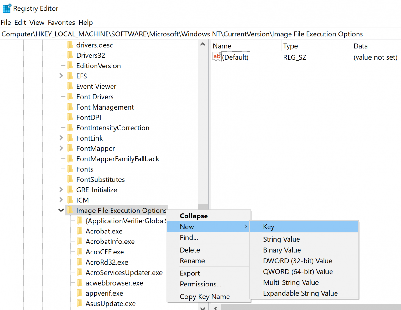Choose Key from the New submenu
This screenshot has height=310, width=401.
[x=268, y=227]
